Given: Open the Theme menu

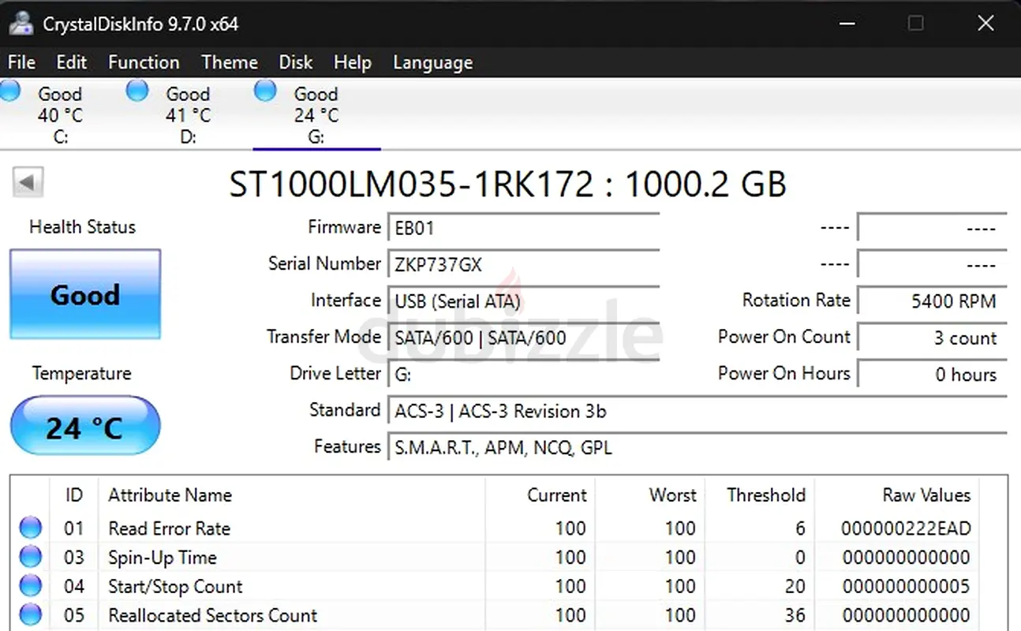Looking at the screenshot, I should 229,62.
